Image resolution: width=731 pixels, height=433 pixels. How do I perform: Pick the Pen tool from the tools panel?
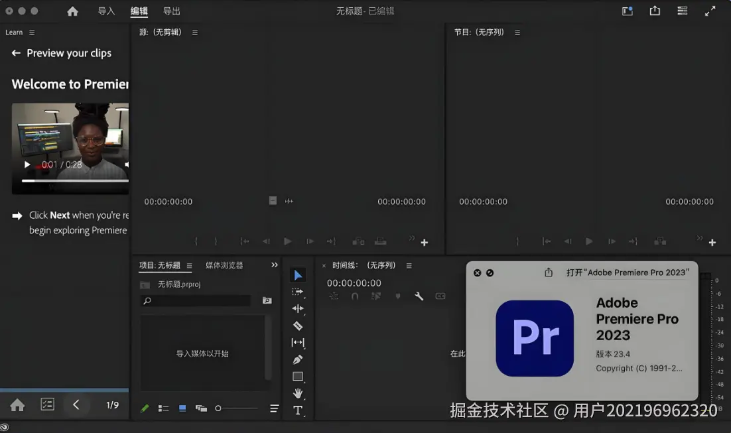[x=297, y=359]
